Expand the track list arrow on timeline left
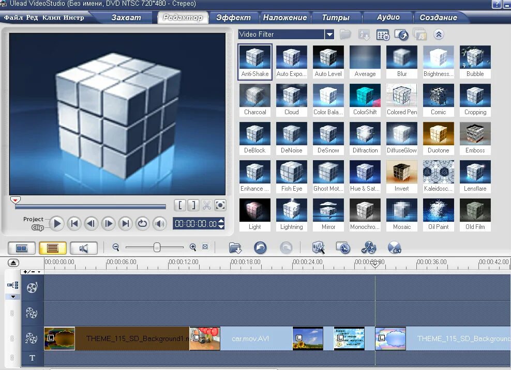The height and width of the screenshot is (370, 511). pyautogui.click(x=13, y=296)
